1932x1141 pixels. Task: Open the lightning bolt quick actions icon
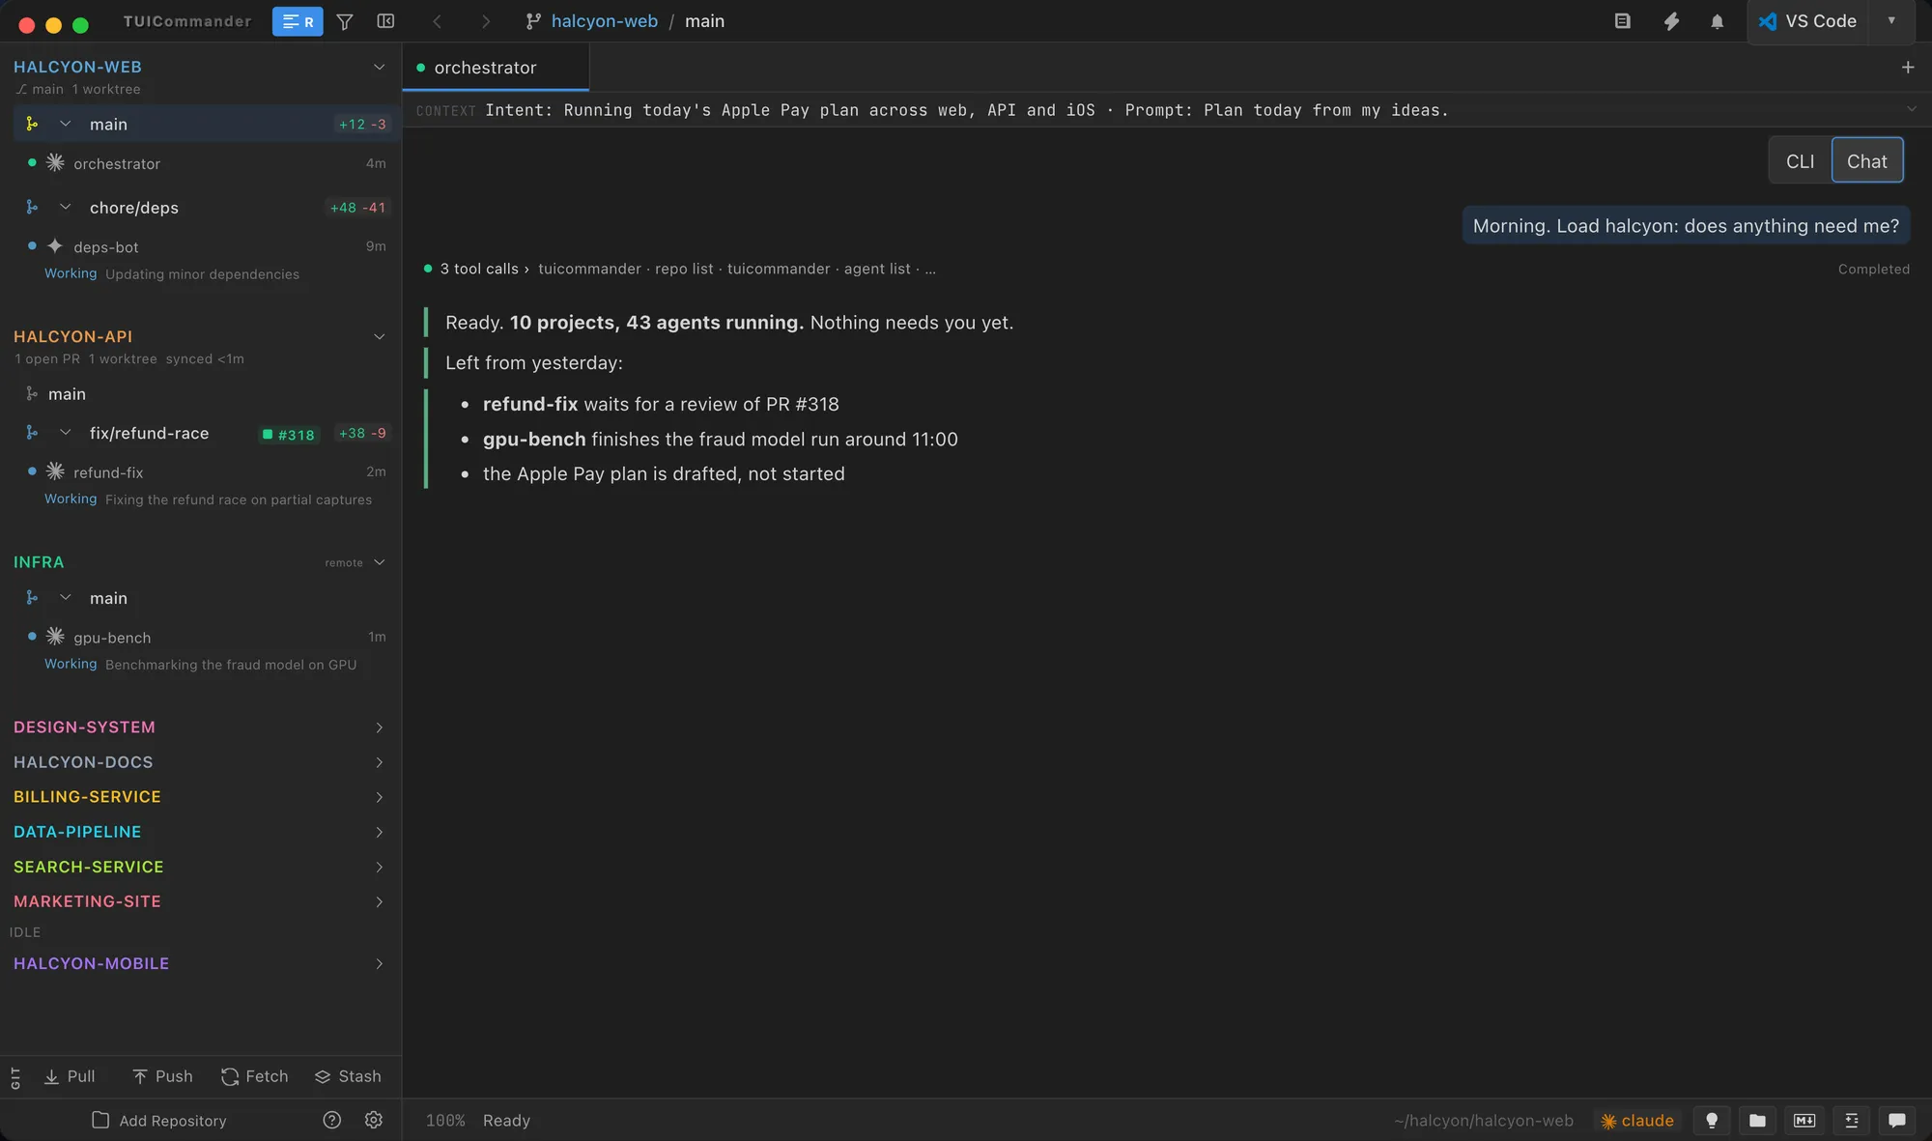click(1671, 21)
